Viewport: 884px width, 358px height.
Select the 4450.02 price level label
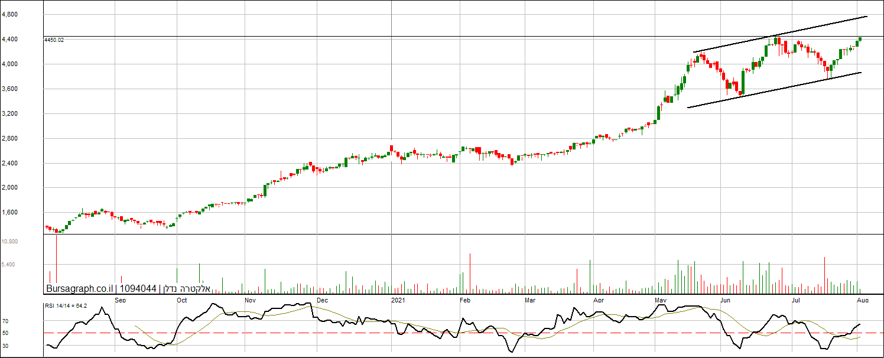pyautogui.click(x=54, y=40)
